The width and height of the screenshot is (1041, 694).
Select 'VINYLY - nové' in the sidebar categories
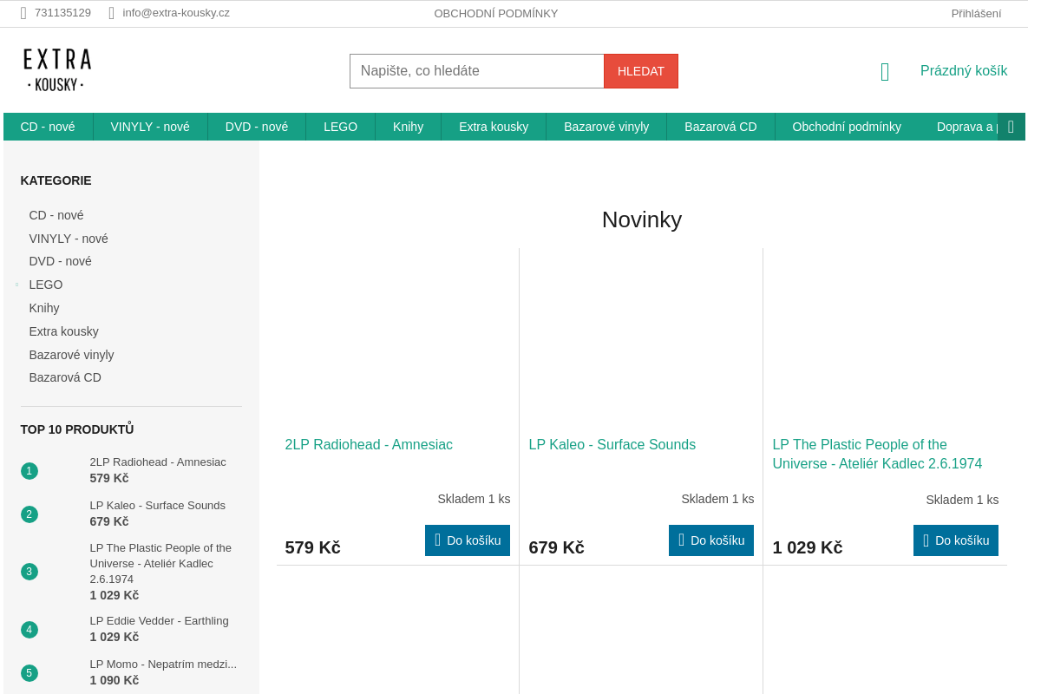tap(69, 239)
